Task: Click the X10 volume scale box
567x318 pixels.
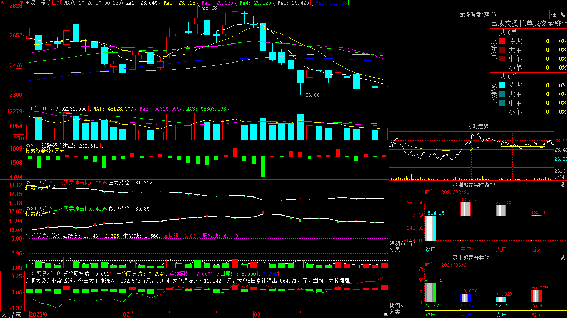Action: point(19,138)
